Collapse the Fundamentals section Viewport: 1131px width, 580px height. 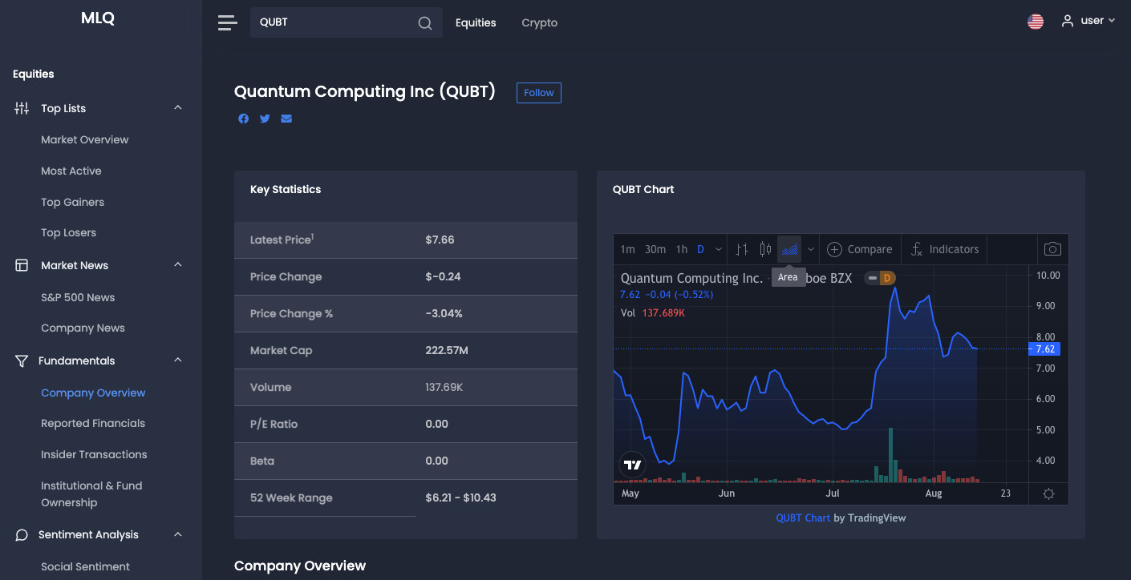(178, 360)
